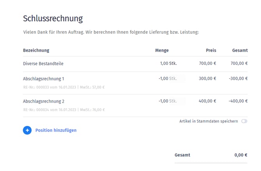Click the blue plus circle icon
Screen dimensions: 261x171
tap(27, 130)
